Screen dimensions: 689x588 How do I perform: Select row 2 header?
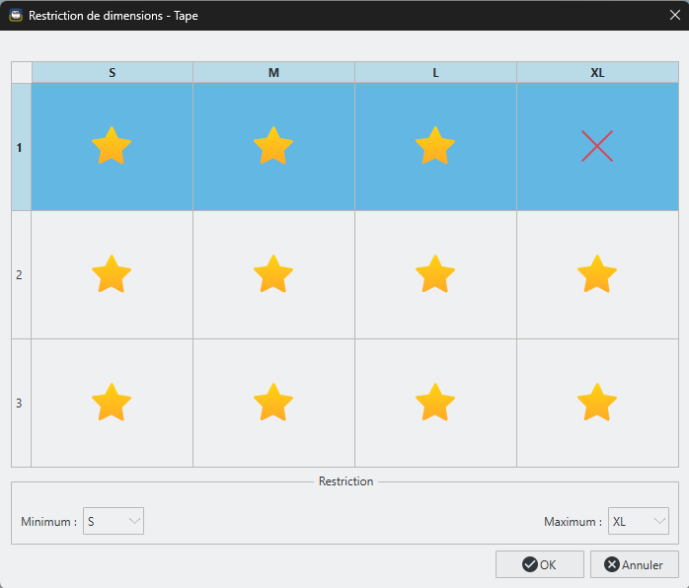pos(21,274)
